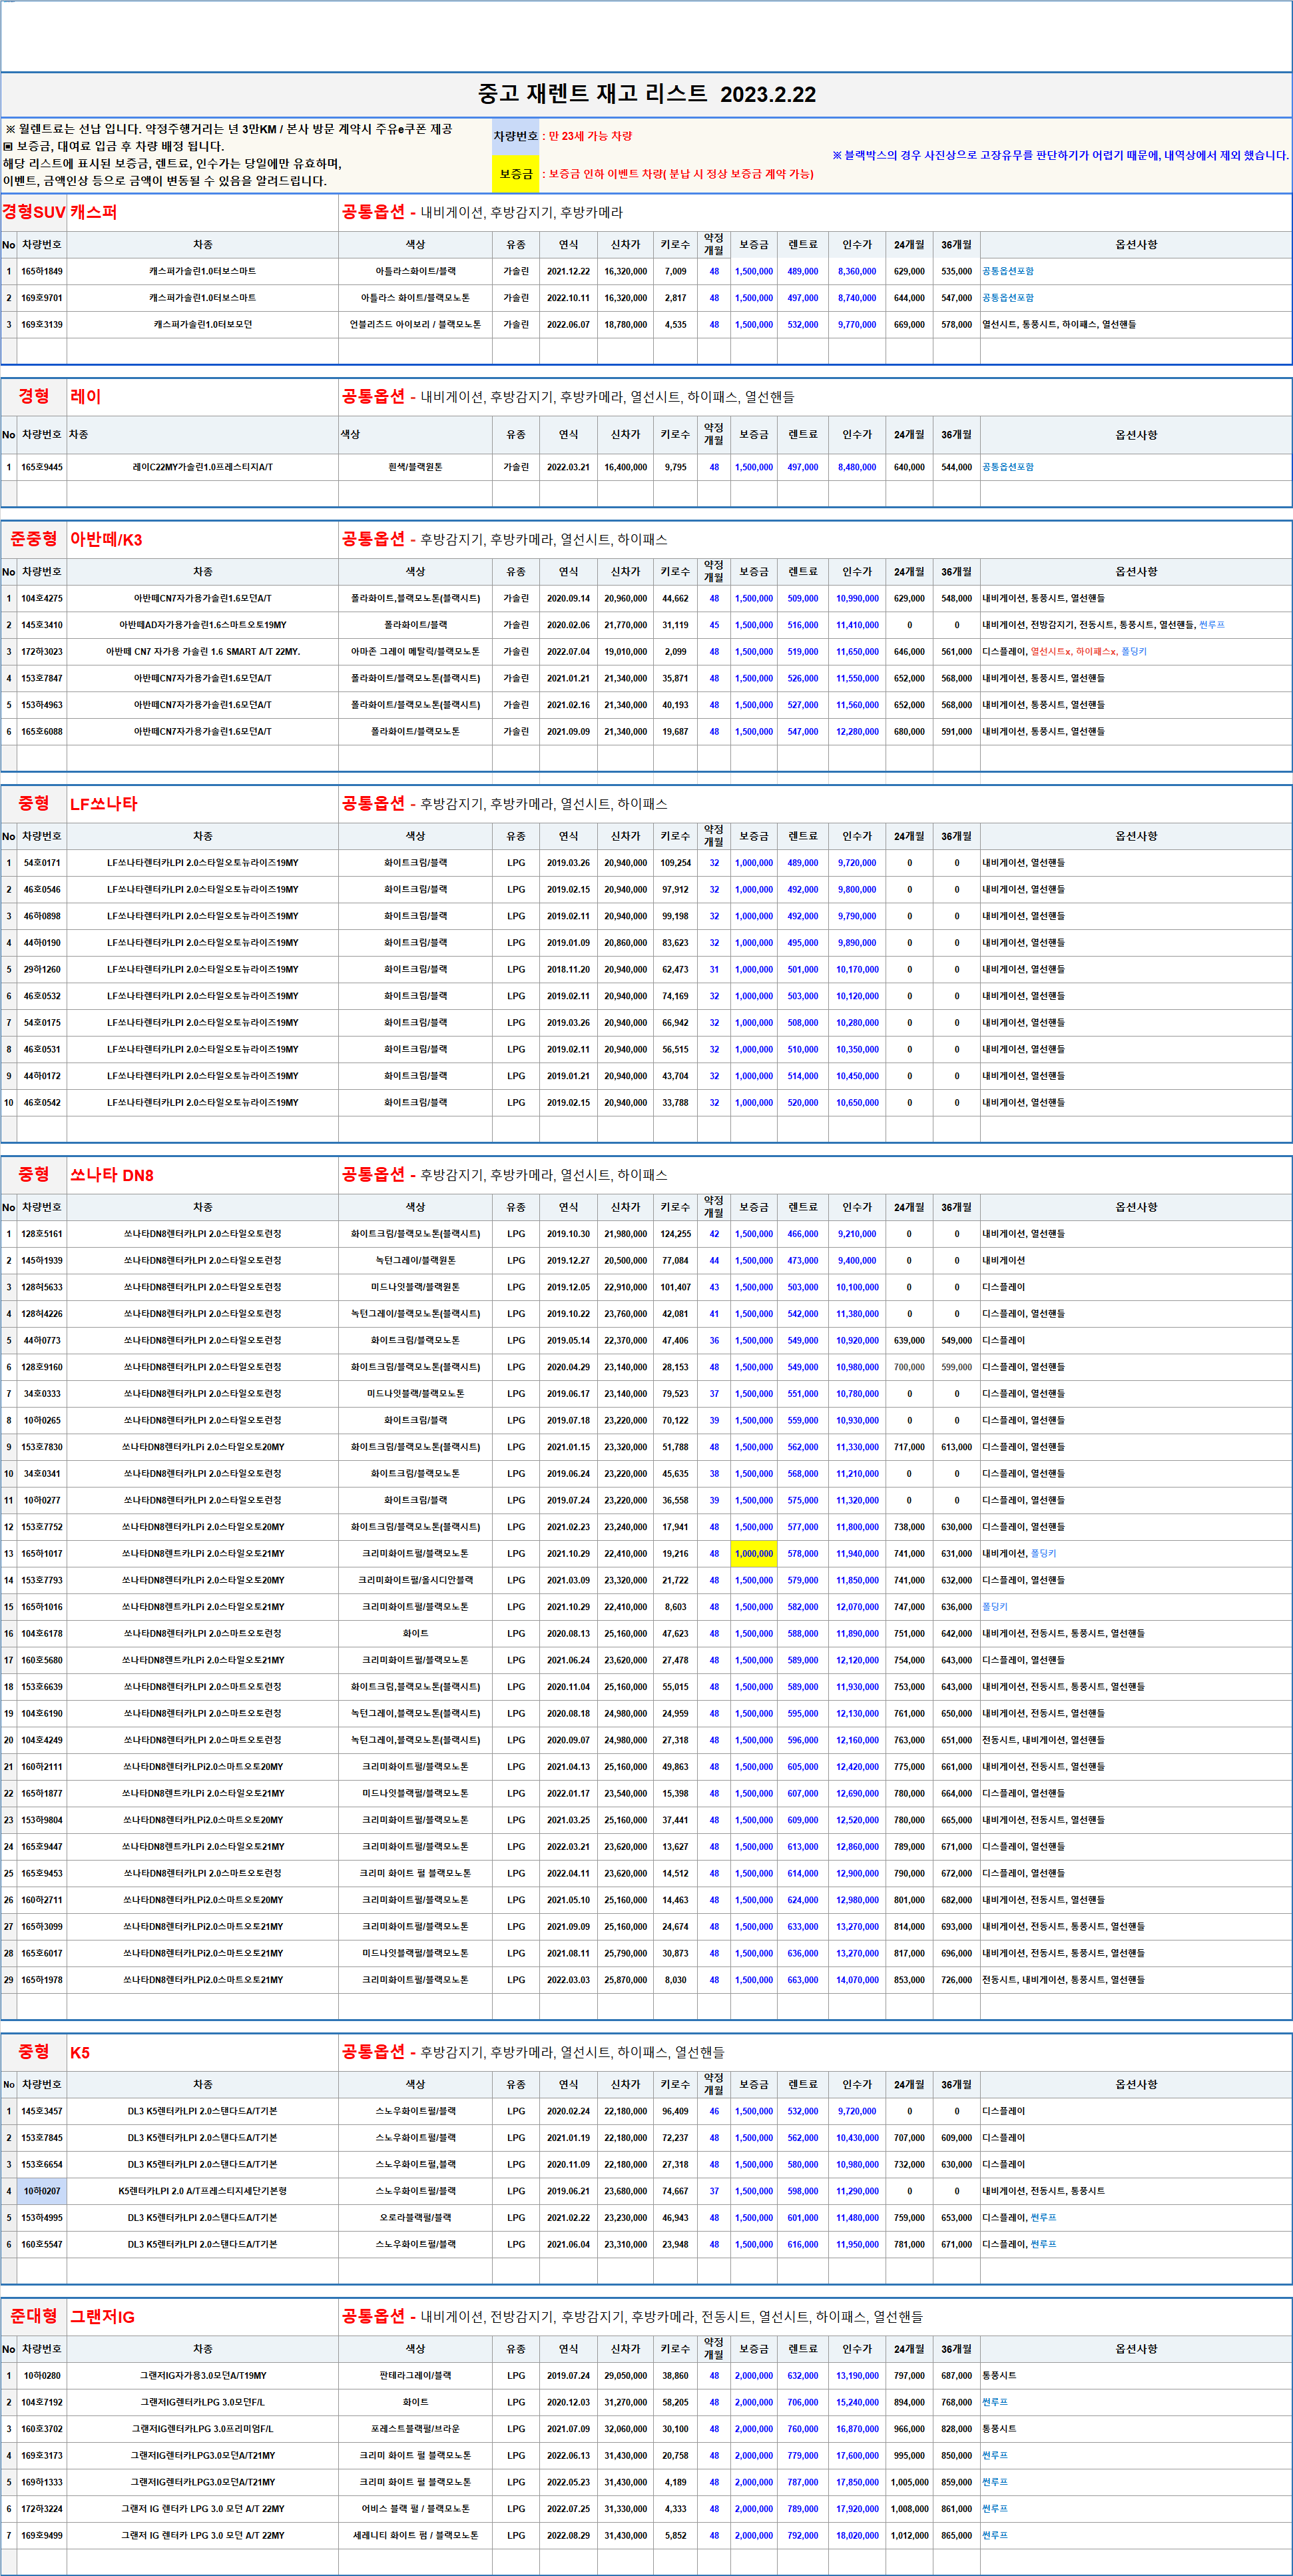The width and height of the screenshot is (1293, 2576).
Task: Select the 아반떼/K3 section heading
Action: (106, 540)
